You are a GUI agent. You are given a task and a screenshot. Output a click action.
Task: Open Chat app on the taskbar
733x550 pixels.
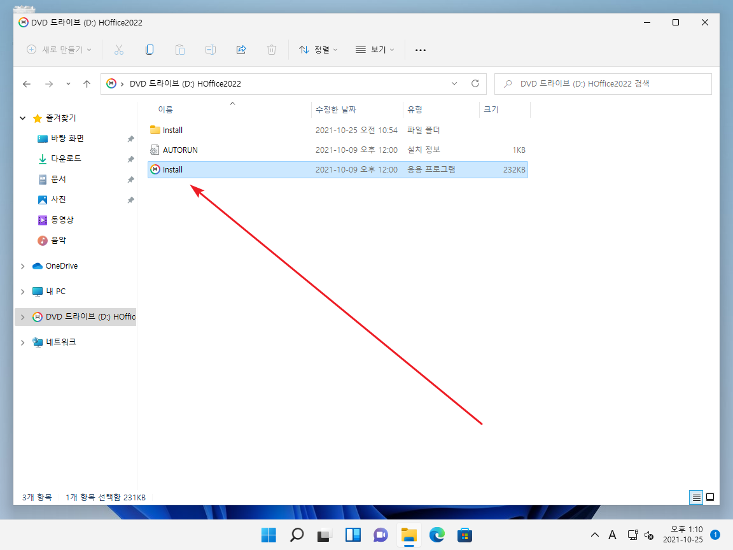click(380, 535)
